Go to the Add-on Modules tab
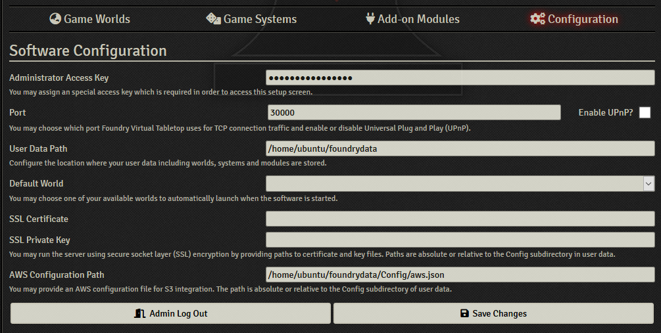The width and height of the screenshot is (661, 333). click(412, 19)
